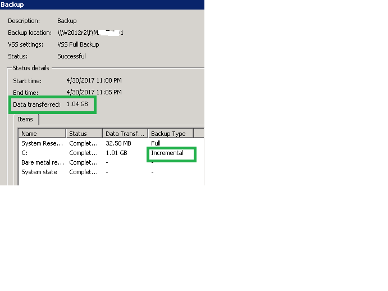This screenshot has width=388, height=291.
Task: Click the backup location network path
Action: coord(90,33)
